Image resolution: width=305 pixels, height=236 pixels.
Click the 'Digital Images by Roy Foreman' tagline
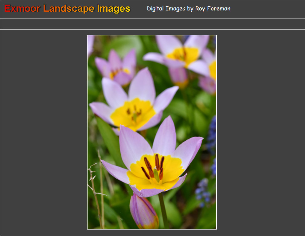pos(189,9)
